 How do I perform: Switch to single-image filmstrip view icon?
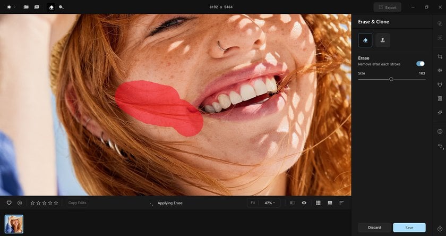click(330, 203)
